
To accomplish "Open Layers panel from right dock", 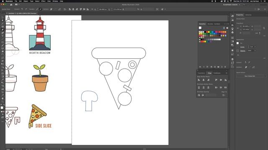I will [232, 59].
